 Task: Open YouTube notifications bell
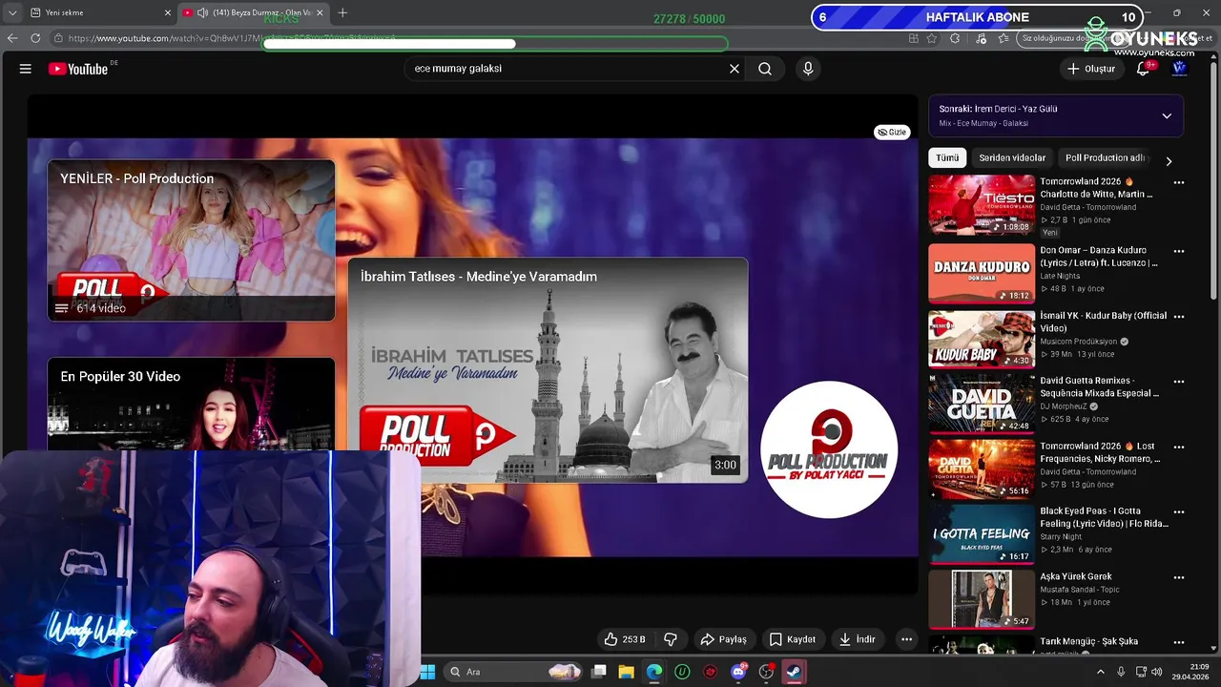pos(1143,69)
